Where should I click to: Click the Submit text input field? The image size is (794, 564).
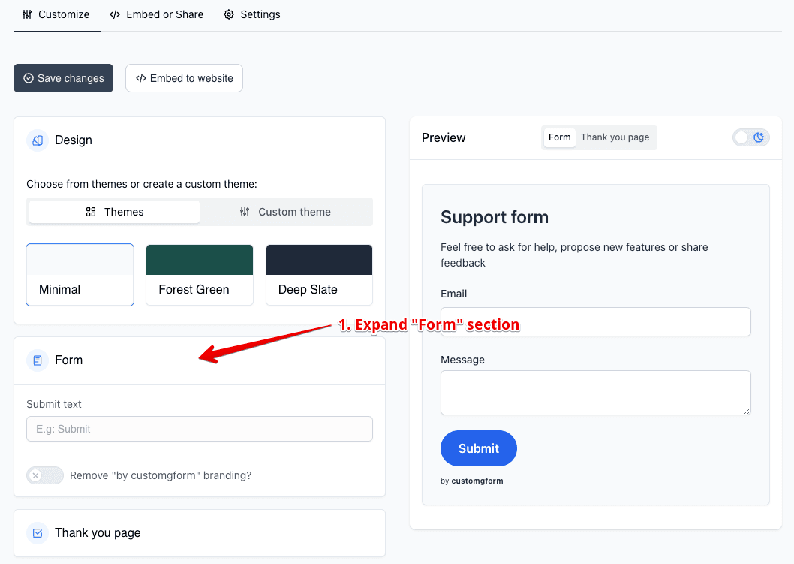click(200, 429)
